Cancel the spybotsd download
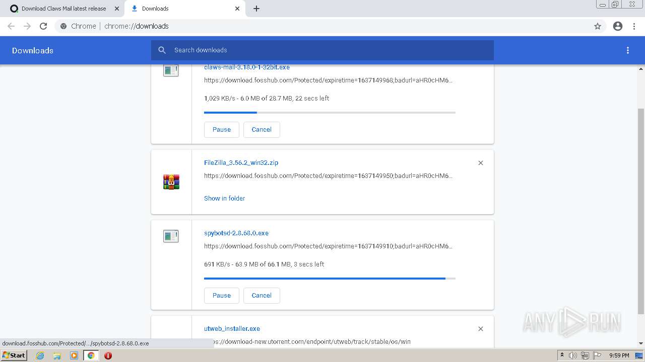The height and width of the screenshot is (362, 645). [262, 295]
